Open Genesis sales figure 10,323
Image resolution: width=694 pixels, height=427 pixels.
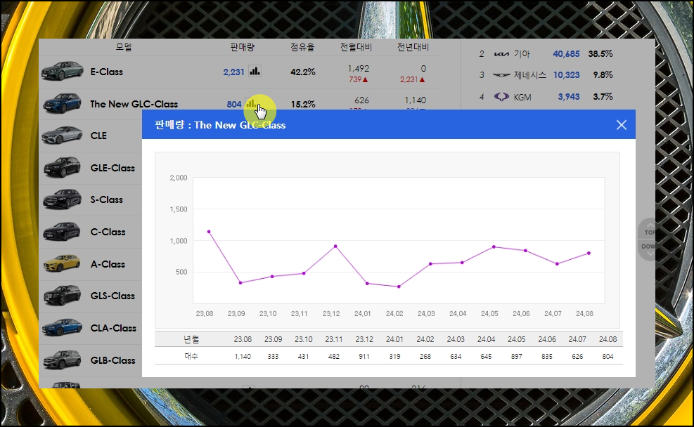[566, 75]
